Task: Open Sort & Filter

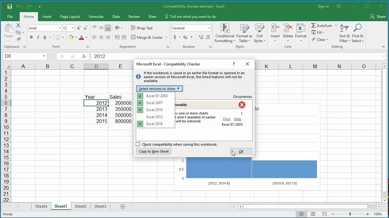Action: pos(345,33)
